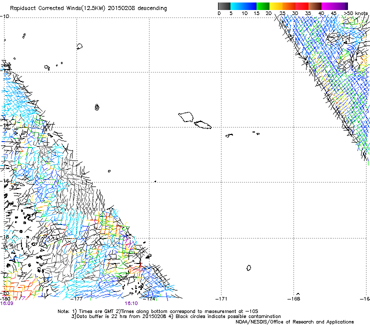Click the '25' legend tick label
The image size is (370, 325).
(x=282, y=13)
